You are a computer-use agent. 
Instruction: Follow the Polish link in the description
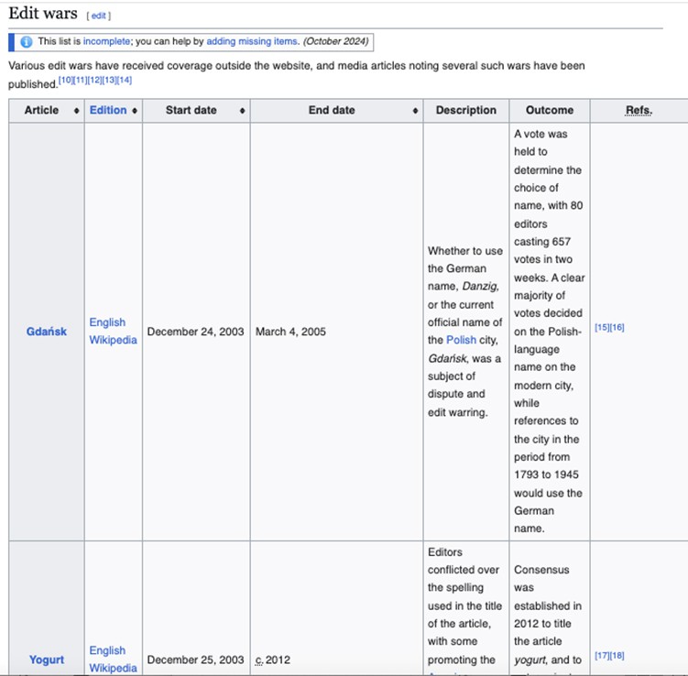coord(461,340)
